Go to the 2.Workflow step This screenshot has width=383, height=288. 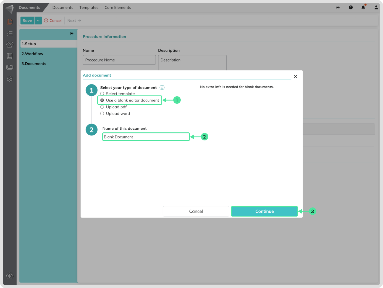click(33, 54)
